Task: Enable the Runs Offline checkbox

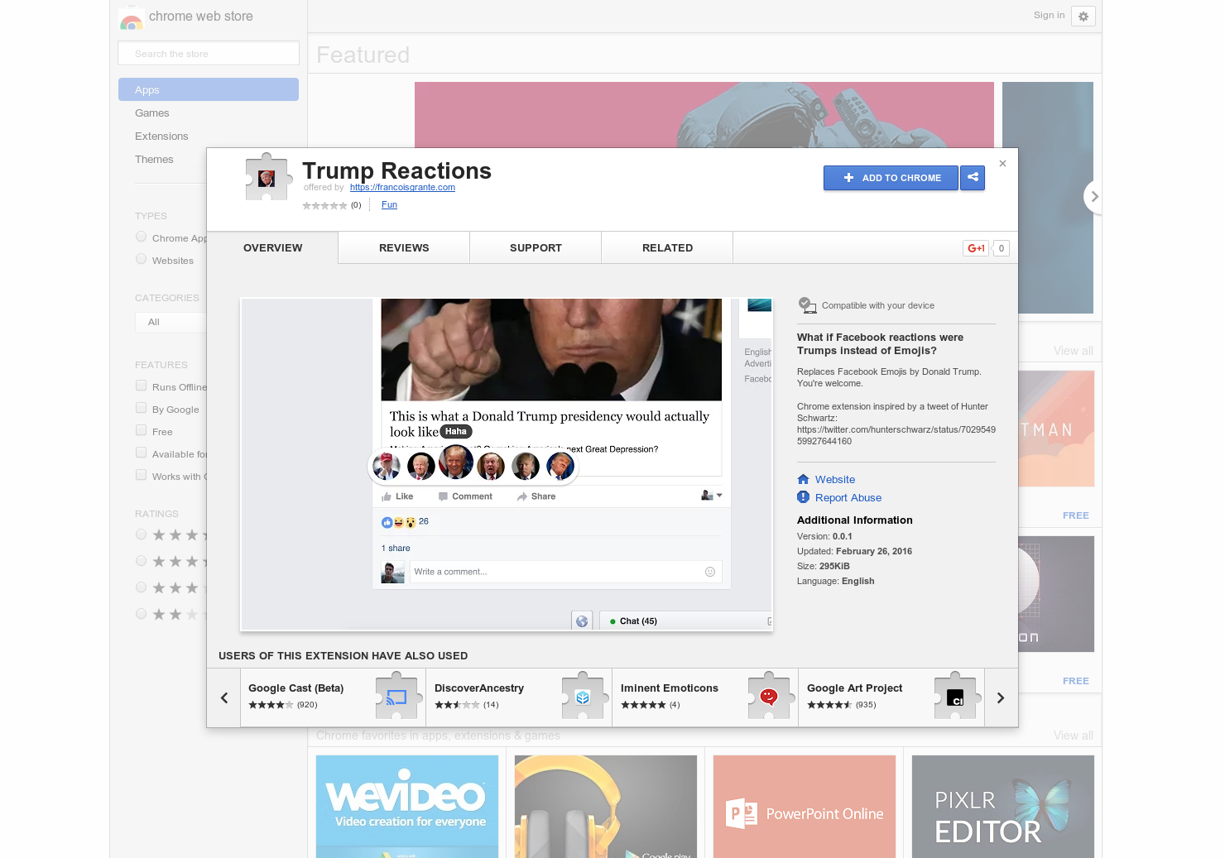Action: click(142, 386)
